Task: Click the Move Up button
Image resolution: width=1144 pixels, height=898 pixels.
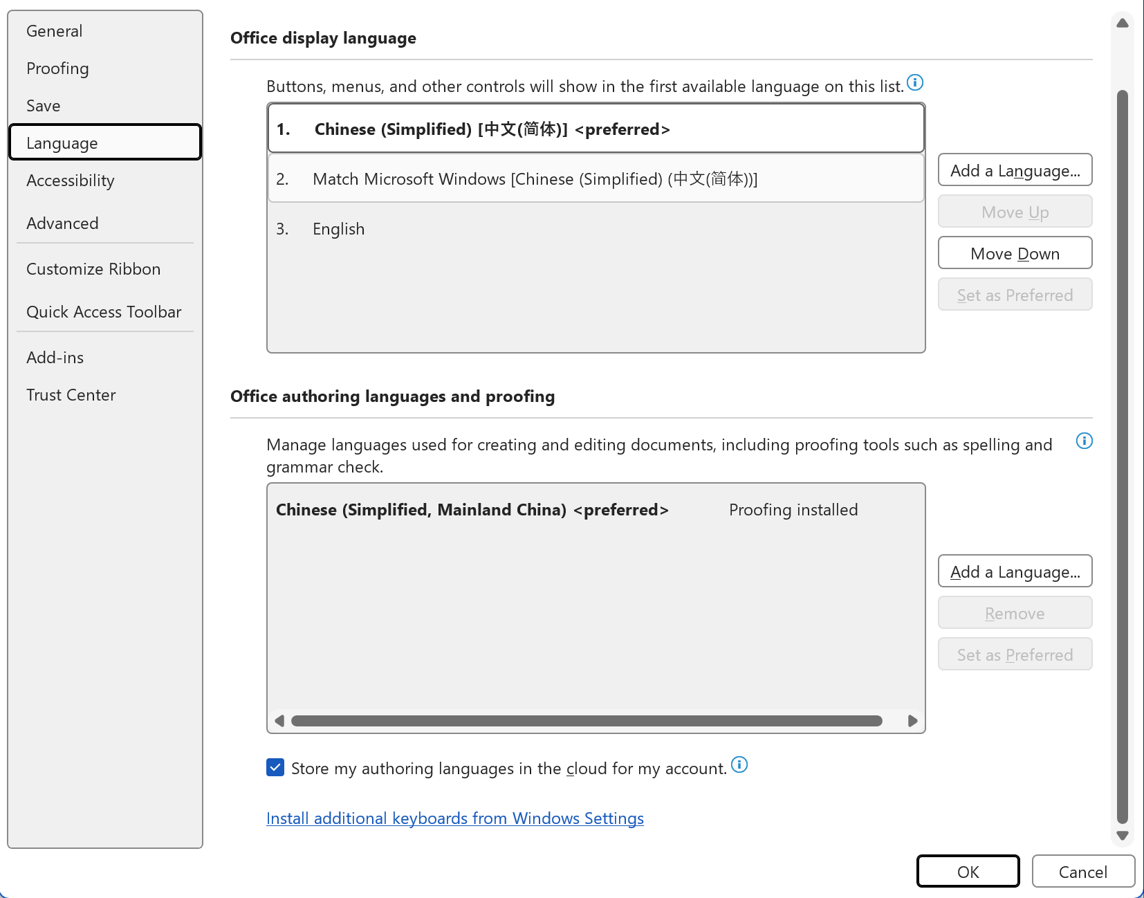Action: (x=1015, y=212)
